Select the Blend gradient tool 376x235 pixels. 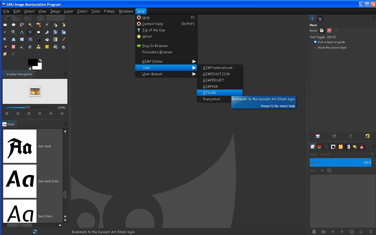click(55, 39)
